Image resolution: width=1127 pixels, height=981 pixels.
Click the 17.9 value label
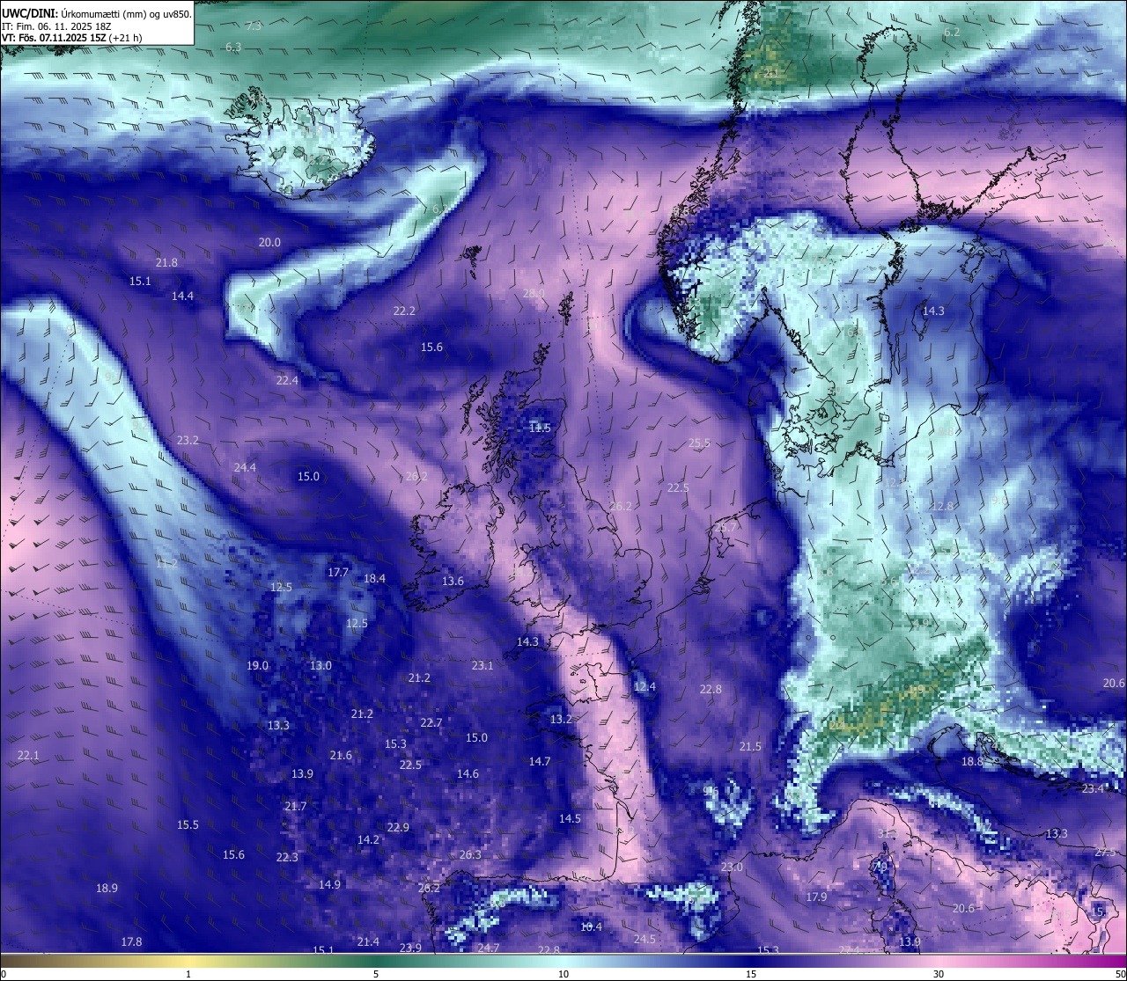tap(816, 897)
